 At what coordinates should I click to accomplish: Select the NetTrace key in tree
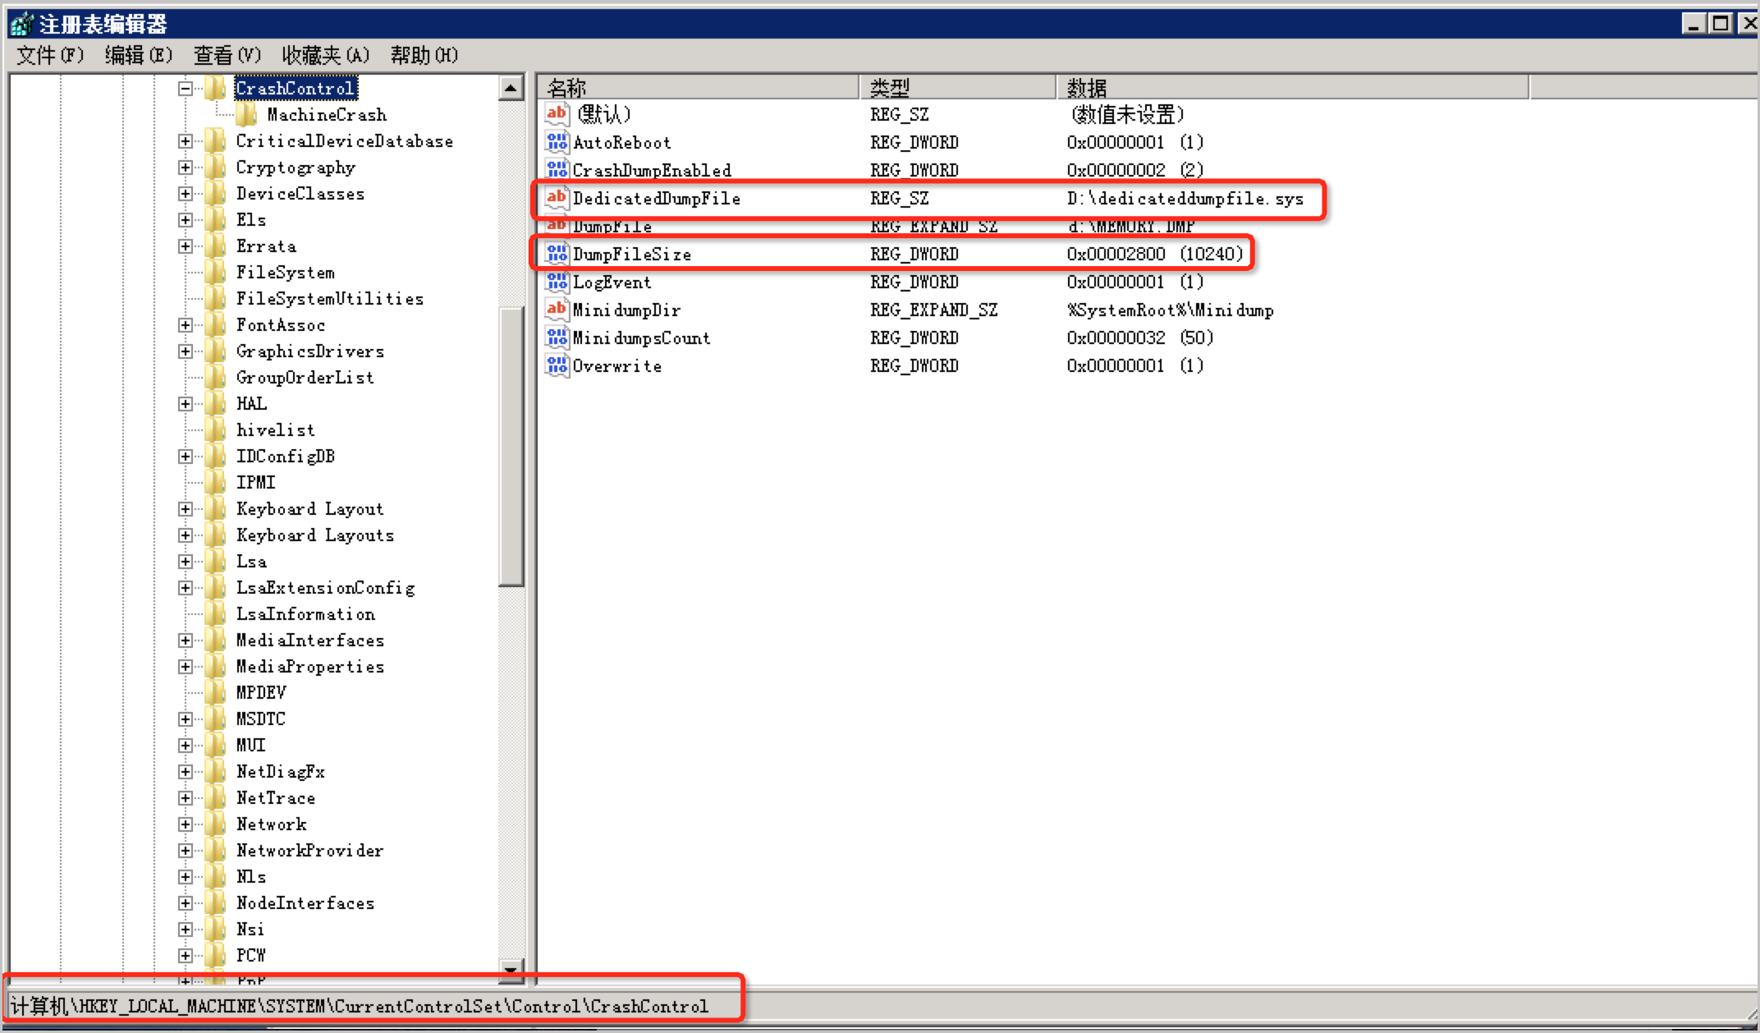tap(276, 797)
